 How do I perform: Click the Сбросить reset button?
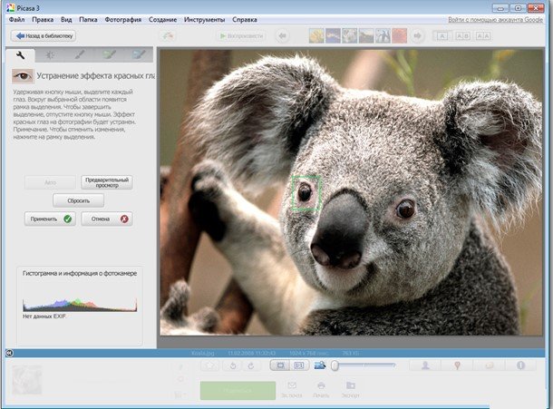(x=78, y=200)
